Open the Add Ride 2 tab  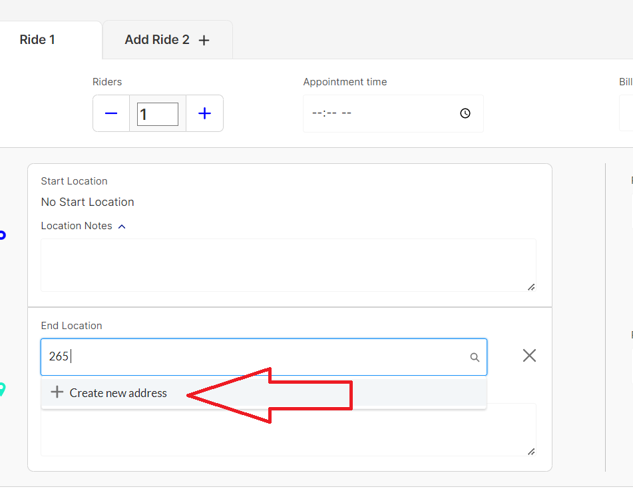(166, 40)
